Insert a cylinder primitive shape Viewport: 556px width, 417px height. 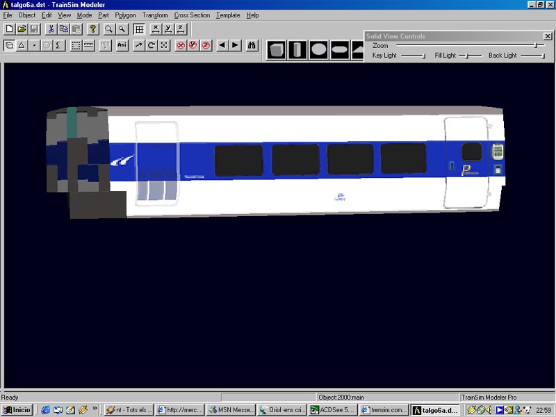pyautogui.click(x=297, y=50)
